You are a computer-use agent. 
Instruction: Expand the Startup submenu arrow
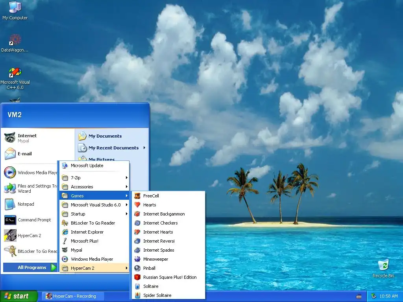pyautogui.click(x=126, y=214)
